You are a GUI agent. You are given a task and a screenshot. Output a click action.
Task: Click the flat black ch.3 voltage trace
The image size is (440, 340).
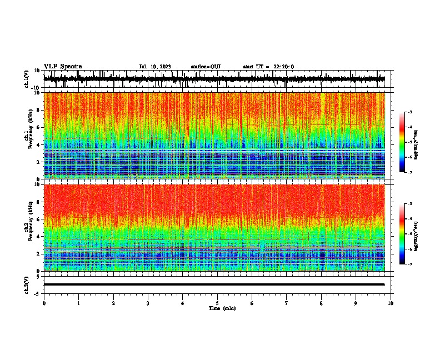click(x=214, y=284)
